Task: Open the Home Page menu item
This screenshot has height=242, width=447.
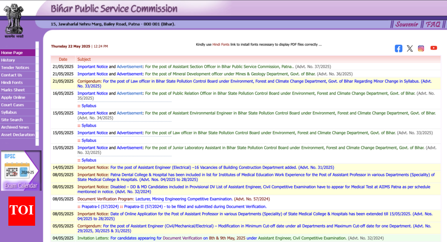Action: point(12,53)
